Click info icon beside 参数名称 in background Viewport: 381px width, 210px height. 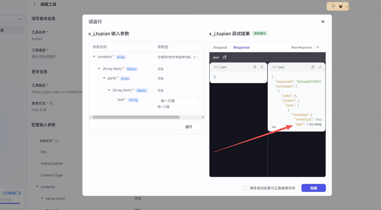[x=56, y=141]
